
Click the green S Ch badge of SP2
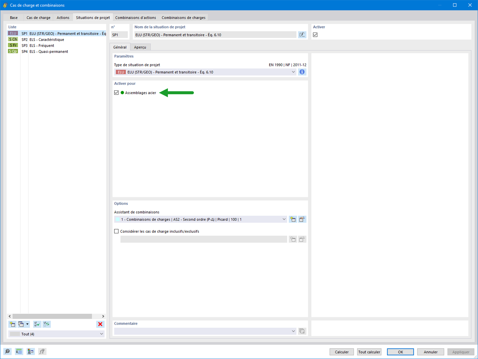[x=13, y=39]
